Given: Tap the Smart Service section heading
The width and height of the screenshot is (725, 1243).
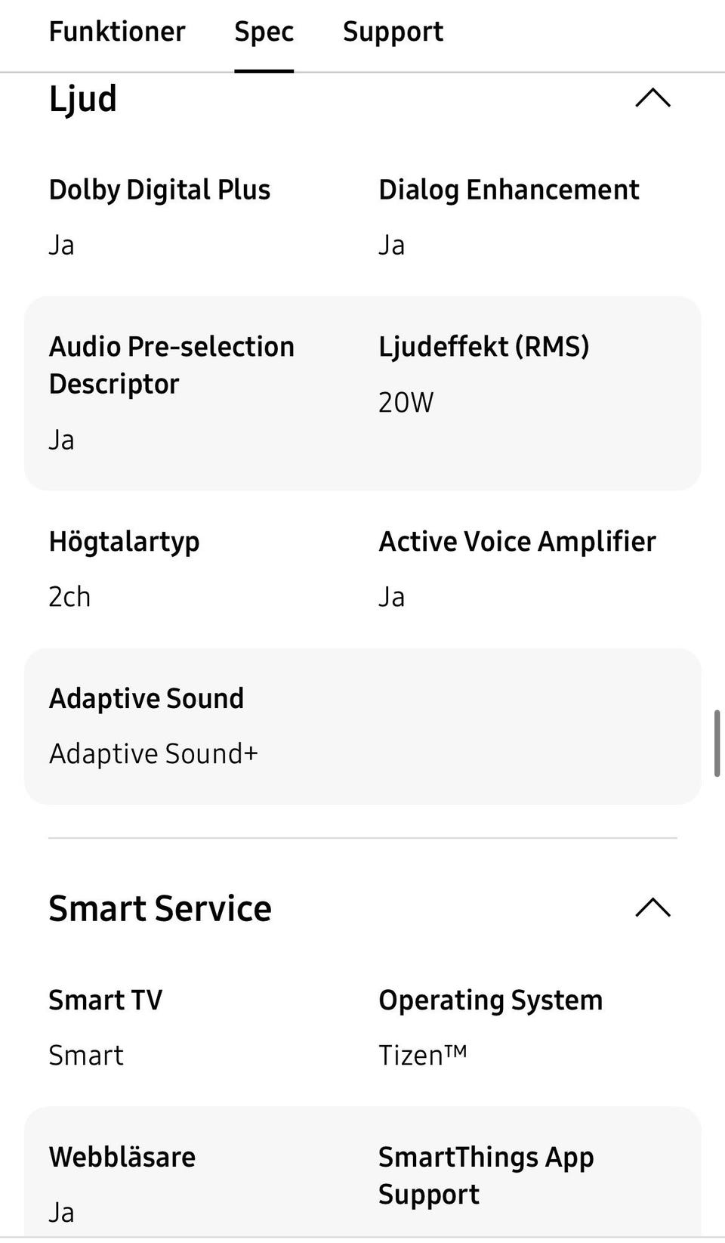Looking at the screenshot, I should click(160, 908).
